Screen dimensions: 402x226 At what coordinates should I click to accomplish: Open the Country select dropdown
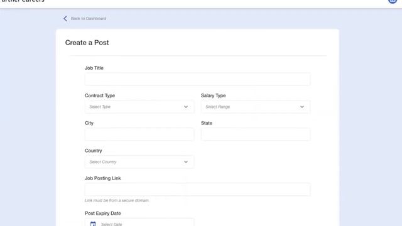coord(139,162)
